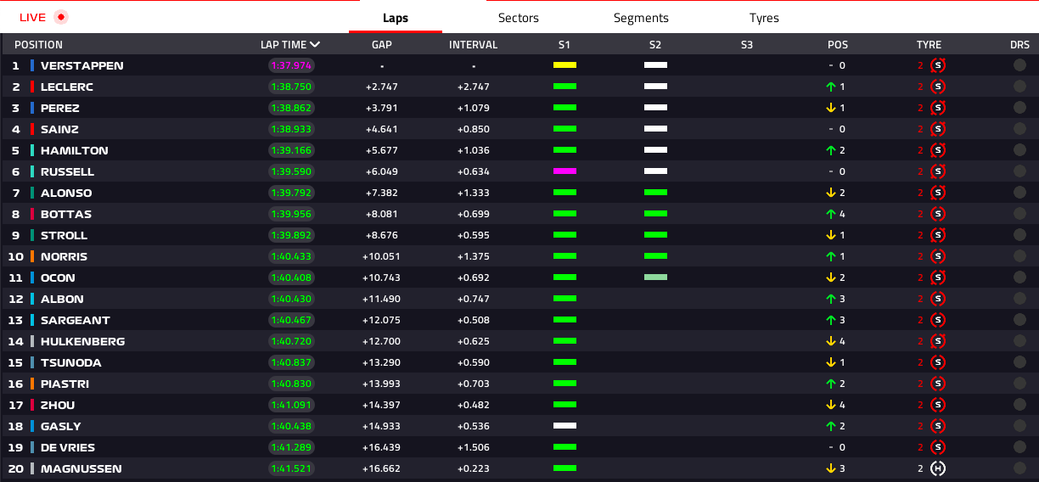Viewport: 1039px width, 482px height.
Task: Select the Laps tab
Action: (x=396, y=18)
